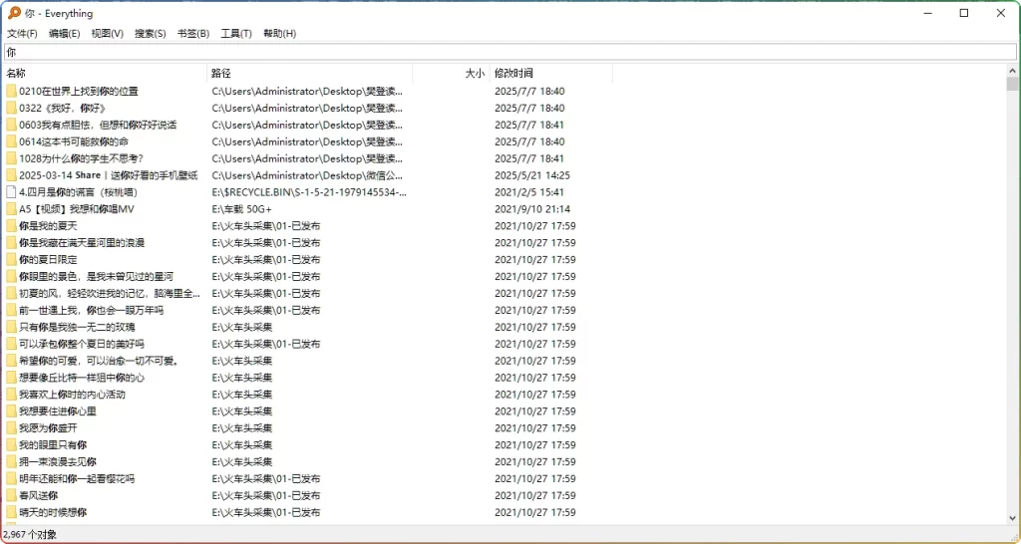Open the 工具(T) menu

point(236,34)
